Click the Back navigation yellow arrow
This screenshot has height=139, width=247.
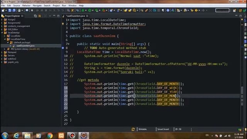[x=196, y=10]
